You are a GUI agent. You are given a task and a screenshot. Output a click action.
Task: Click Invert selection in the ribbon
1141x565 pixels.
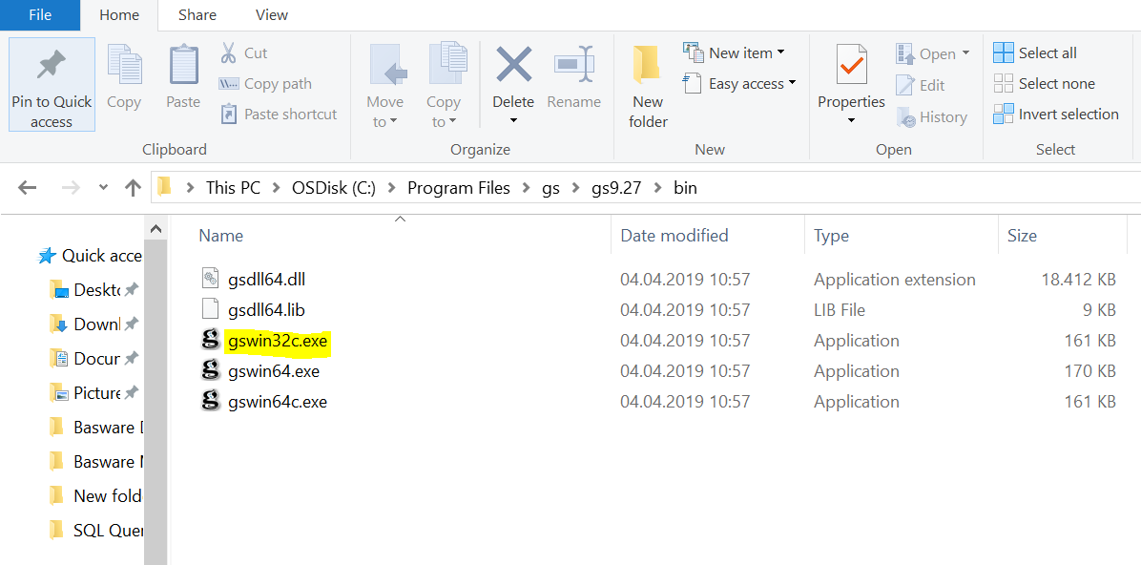(x=1055, y=115)
